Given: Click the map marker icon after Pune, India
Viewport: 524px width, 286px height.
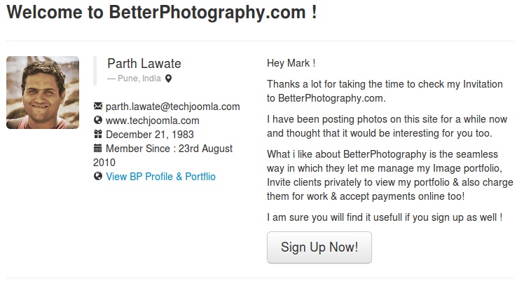Looking at the screenshot, I should pos(168,79).
